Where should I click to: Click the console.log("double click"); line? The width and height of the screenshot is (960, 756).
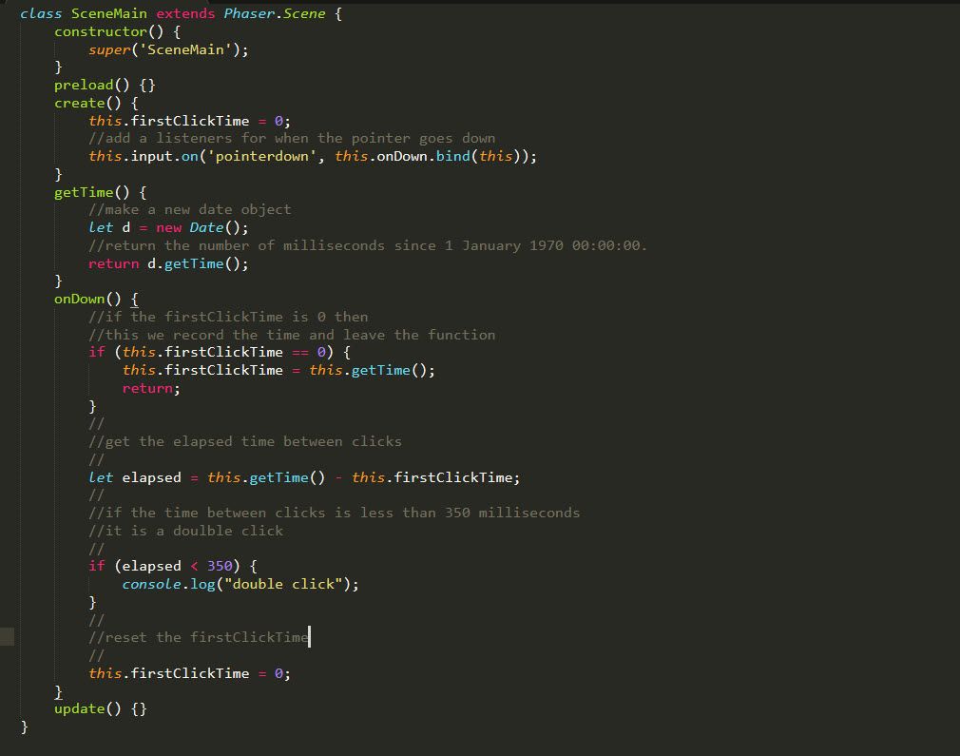point(240,585)
